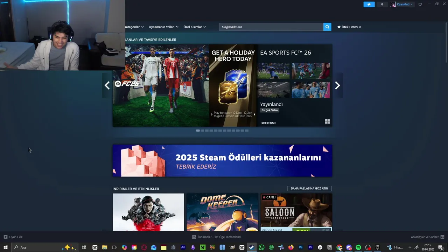Click the Oyun Ekle add game button
This screenshot has height=252, width=448.
pos(13,237)
